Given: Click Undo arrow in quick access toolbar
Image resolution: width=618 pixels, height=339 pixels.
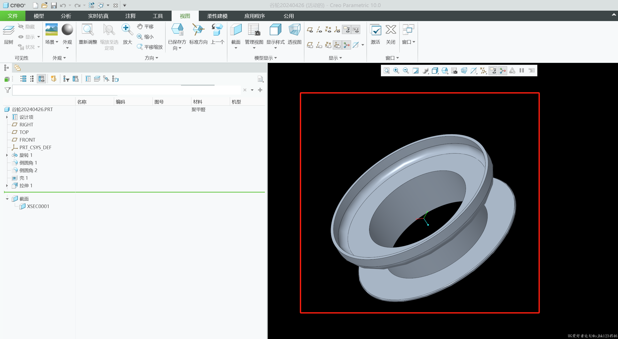Looking at the screenshot, I should coord(63,5).
